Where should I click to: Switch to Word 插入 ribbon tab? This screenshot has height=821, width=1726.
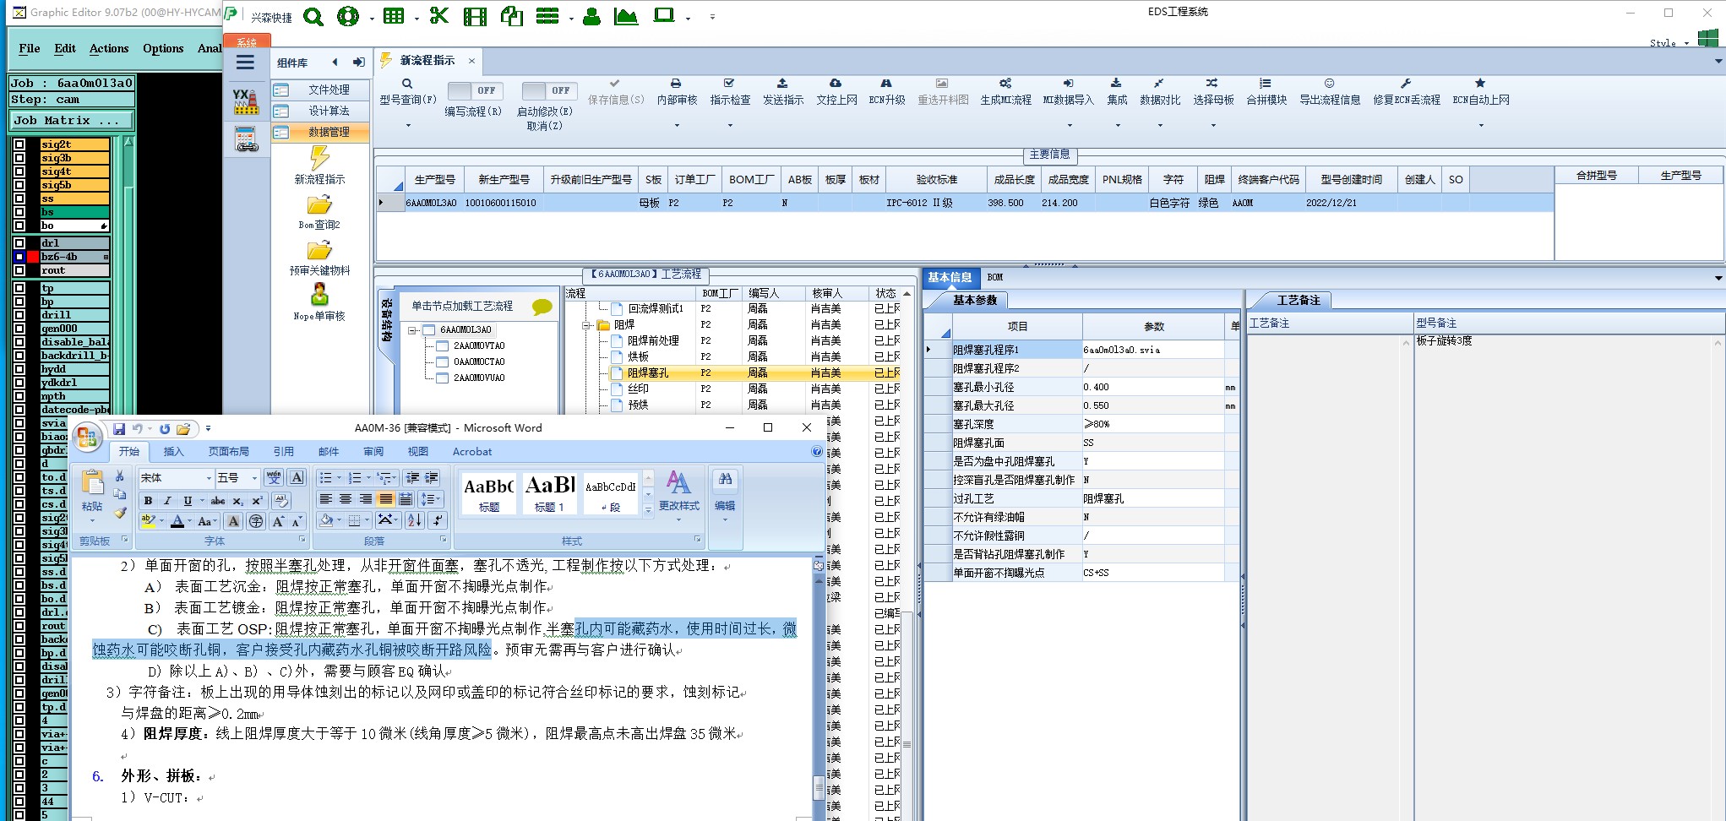[173, 451]
